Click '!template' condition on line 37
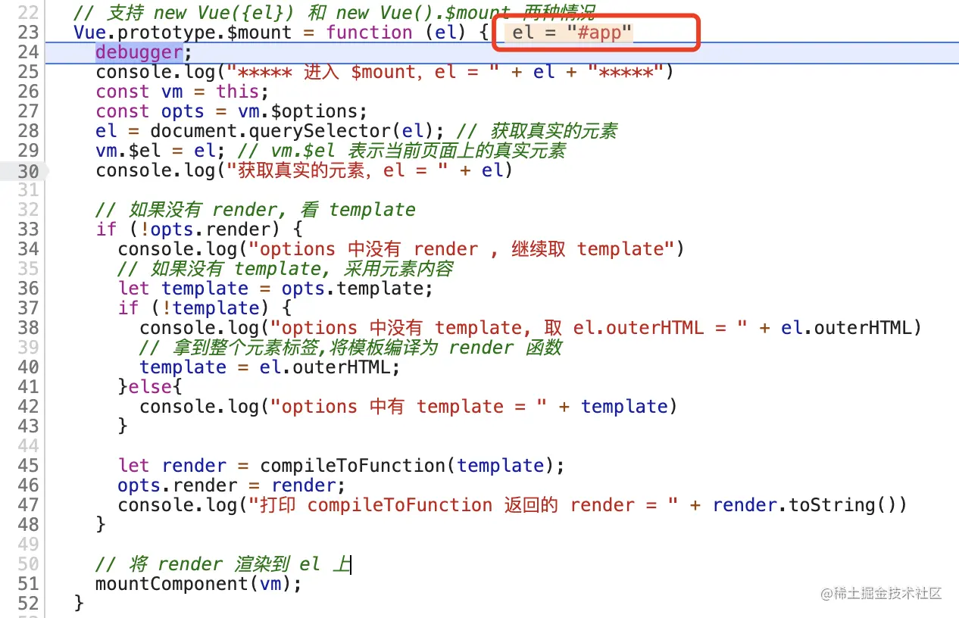Viewport: 959px width, 618px height. (210, 308)
